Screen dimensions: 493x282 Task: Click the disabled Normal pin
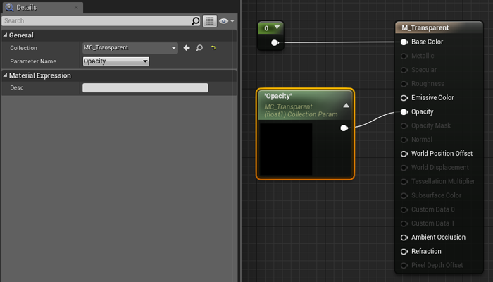point(404,140)
